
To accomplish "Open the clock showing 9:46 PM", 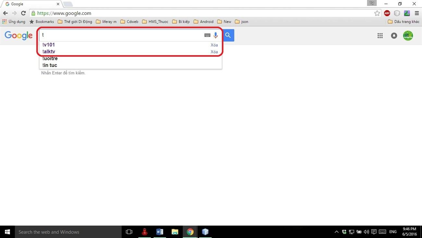I will pyautogui.click(x=409, y=232).
